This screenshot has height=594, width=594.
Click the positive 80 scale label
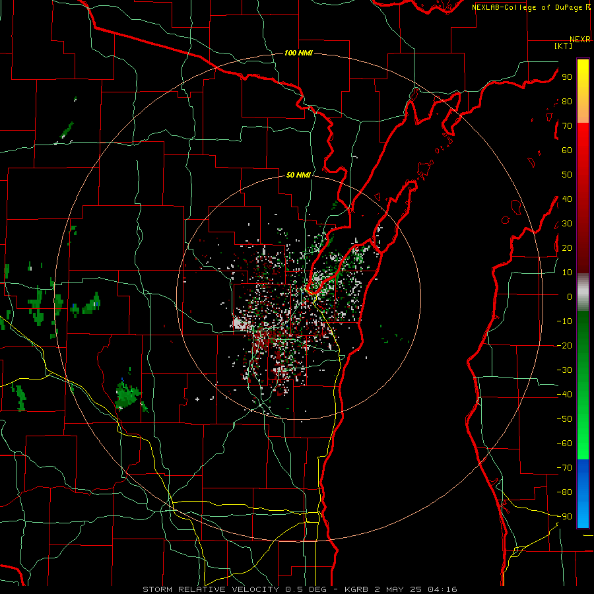tap(567, 101)
